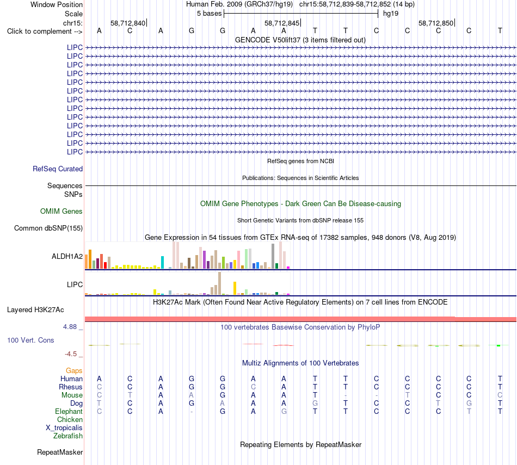Click the Elephant alignment row label
This screenshot has height=465, width=517.
click(69, 411)
